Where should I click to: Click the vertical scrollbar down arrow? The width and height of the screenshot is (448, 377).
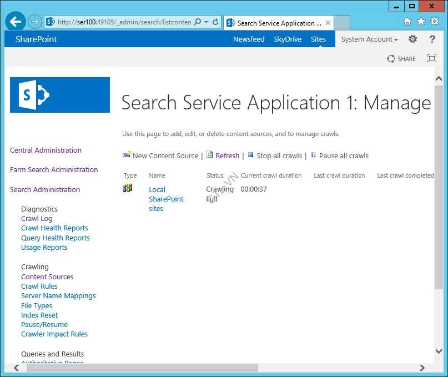439,351
